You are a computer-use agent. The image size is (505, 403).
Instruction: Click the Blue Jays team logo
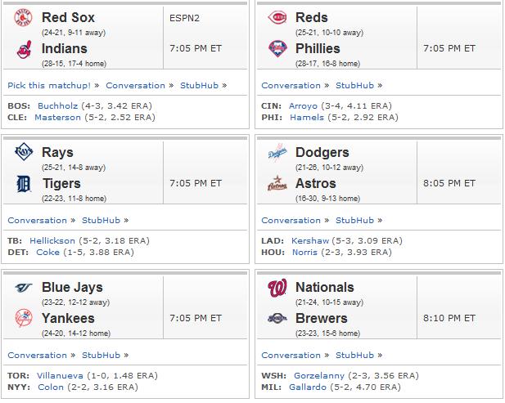point(24,287)
